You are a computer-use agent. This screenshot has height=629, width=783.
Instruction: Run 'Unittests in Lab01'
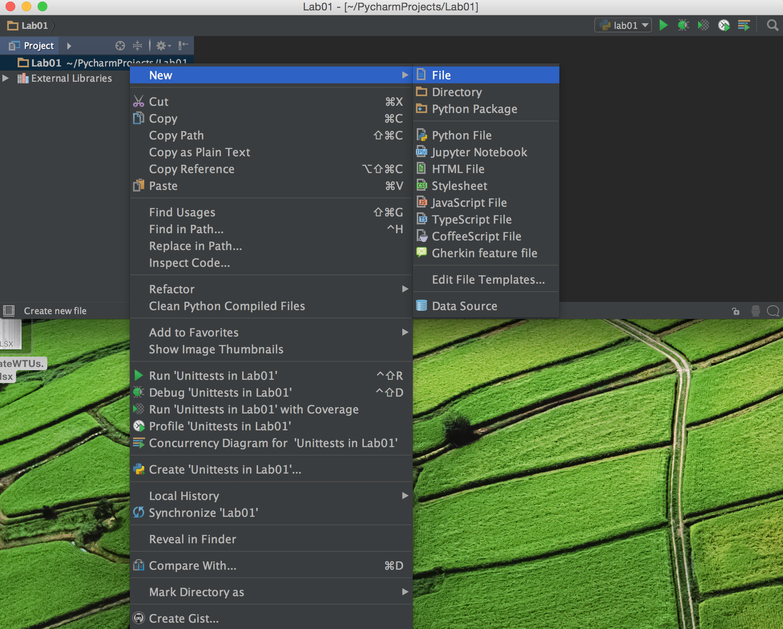[271, 376]
